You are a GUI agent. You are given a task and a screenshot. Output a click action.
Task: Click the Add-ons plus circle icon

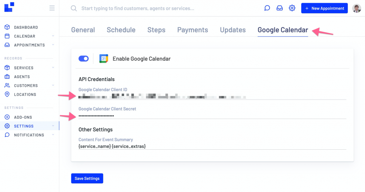(7, 117)
